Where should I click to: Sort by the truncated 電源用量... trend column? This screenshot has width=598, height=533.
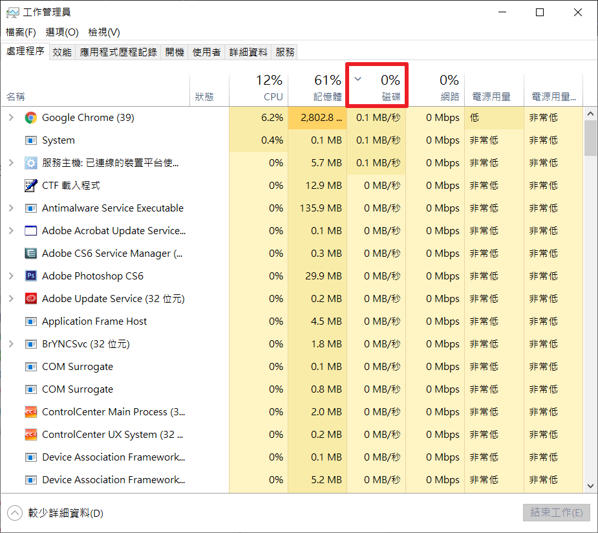(553, 89)
